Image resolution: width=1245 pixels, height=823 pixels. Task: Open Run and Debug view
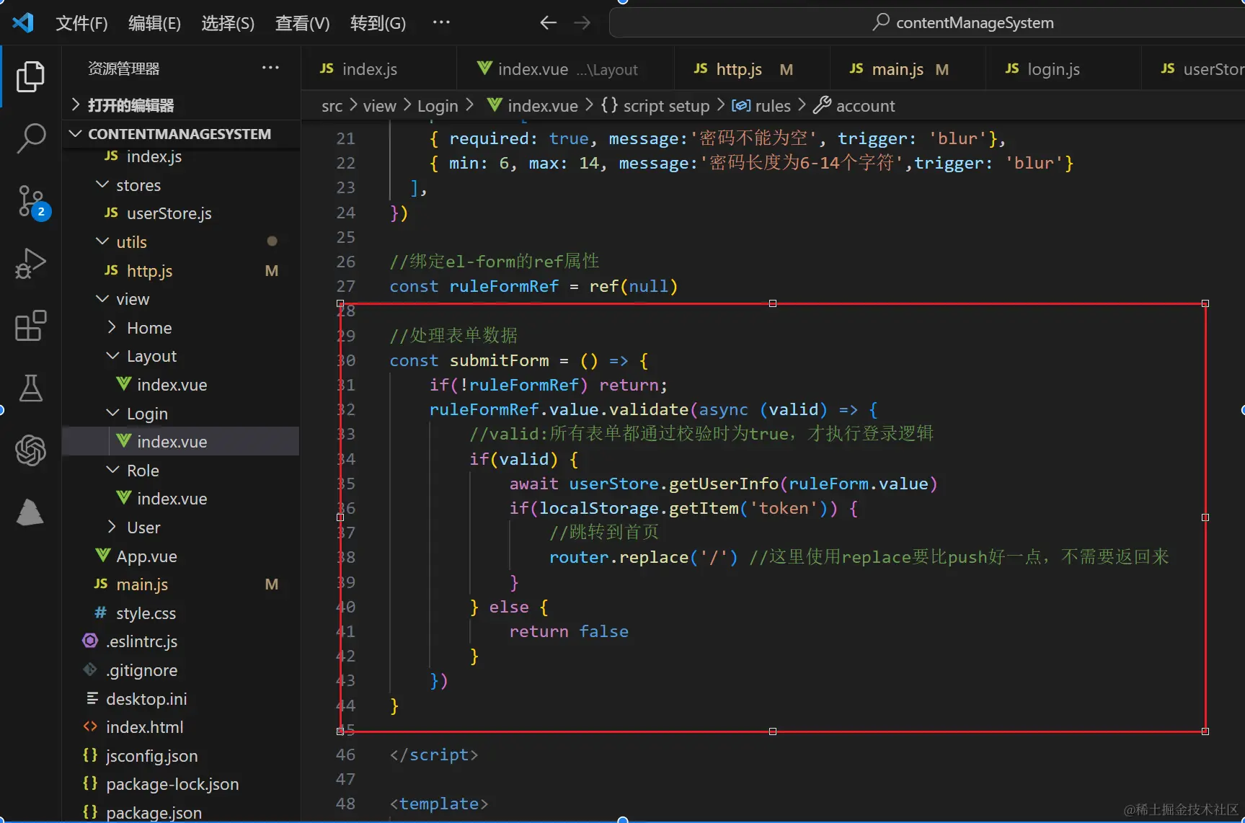[x=30, y=263]
